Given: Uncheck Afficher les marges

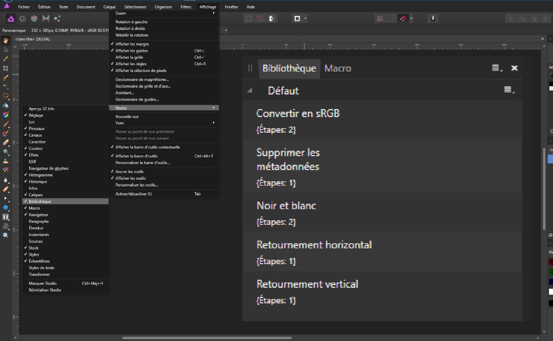Looking at the screenshot, I should [x=164, y=44].
